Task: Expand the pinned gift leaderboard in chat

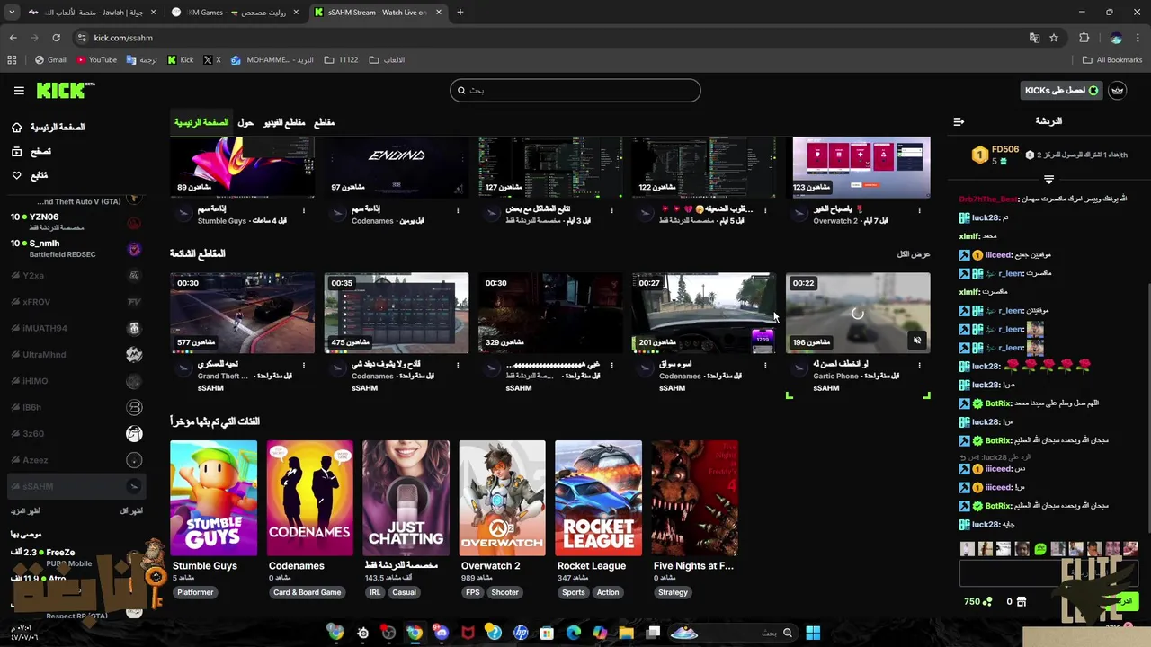Action: tap(1048, 180)
